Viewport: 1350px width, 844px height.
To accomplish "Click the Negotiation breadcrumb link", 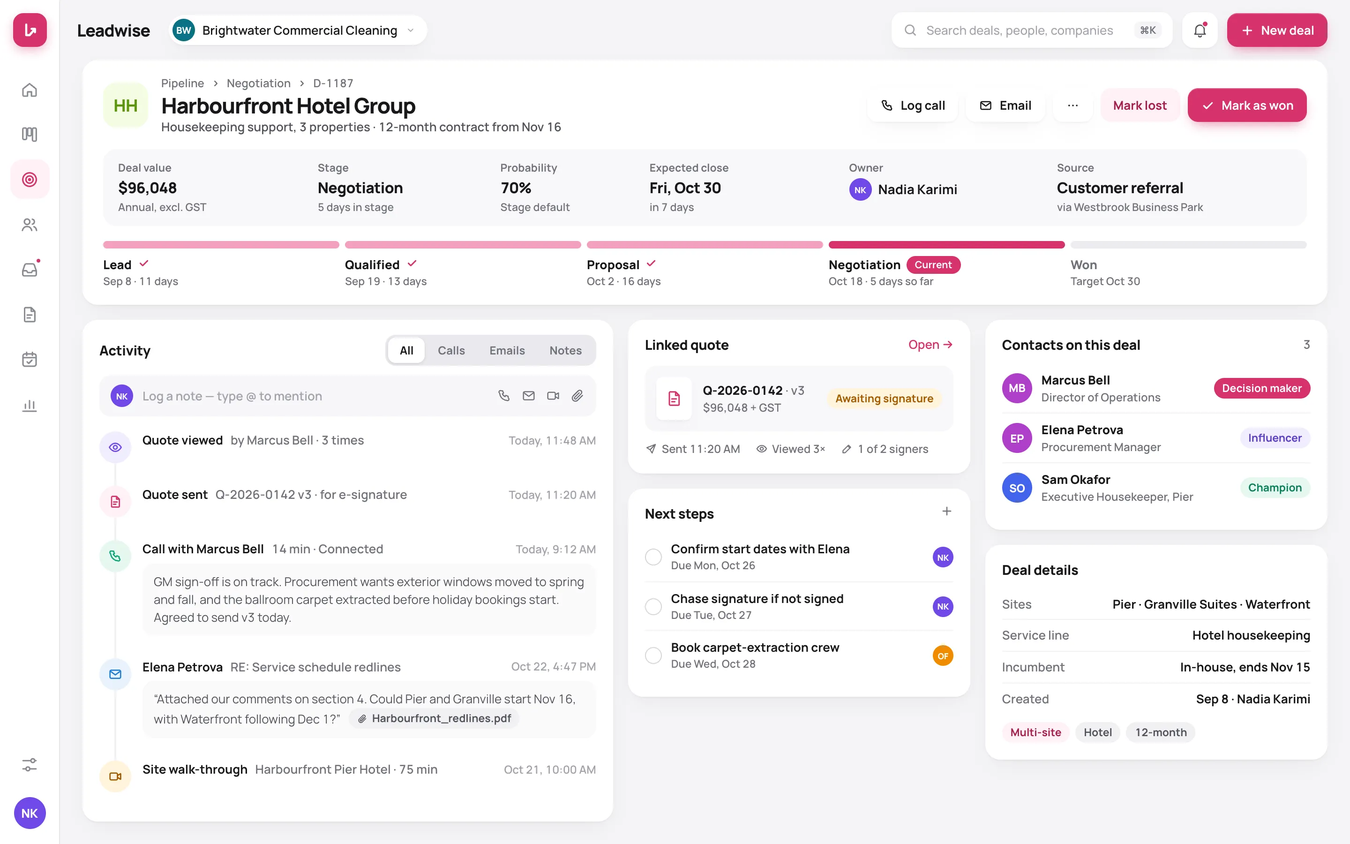I will [258, 83].
